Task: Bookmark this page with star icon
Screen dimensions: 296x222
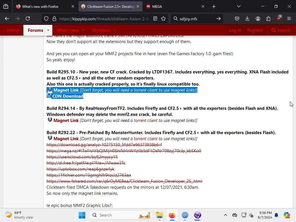Action: point(163,18)
